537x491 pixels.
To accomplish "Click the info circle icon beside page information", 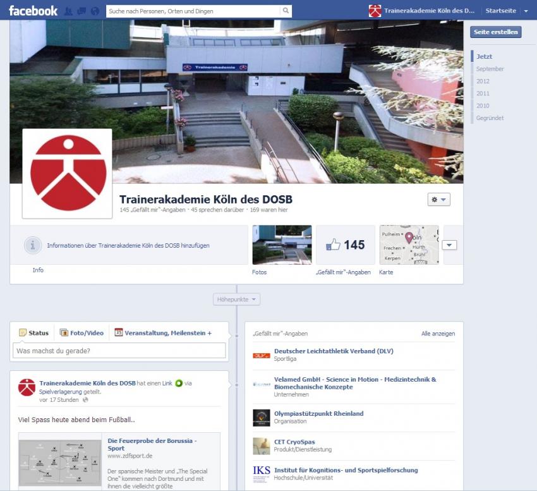I will tap(33, 245).
